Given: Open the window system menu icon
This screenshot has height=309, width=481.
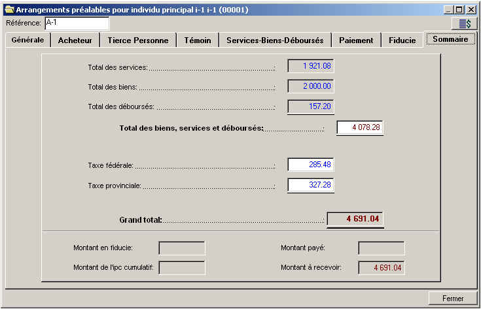Looking at the screenshot, I should tap(9, 10).
